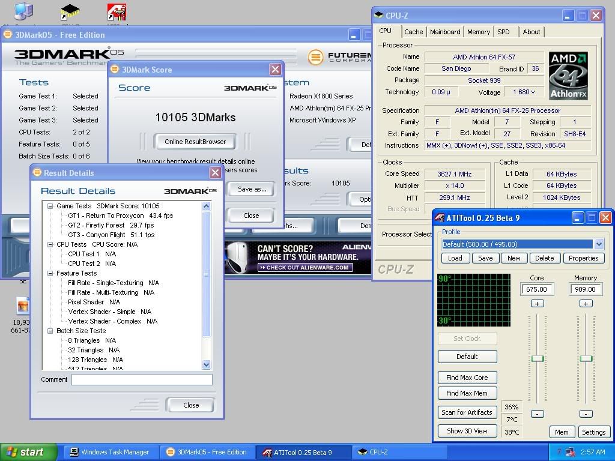The width and height of the screenshot is (615, 461).
Task: Increase core clock with plus button
Action: tap(537, 303)
